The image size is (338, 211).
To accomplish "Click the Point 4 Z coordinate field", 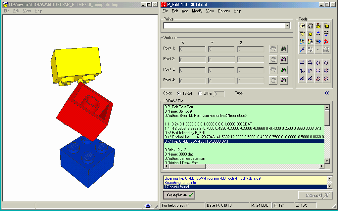I will click(x=251, y=81).
